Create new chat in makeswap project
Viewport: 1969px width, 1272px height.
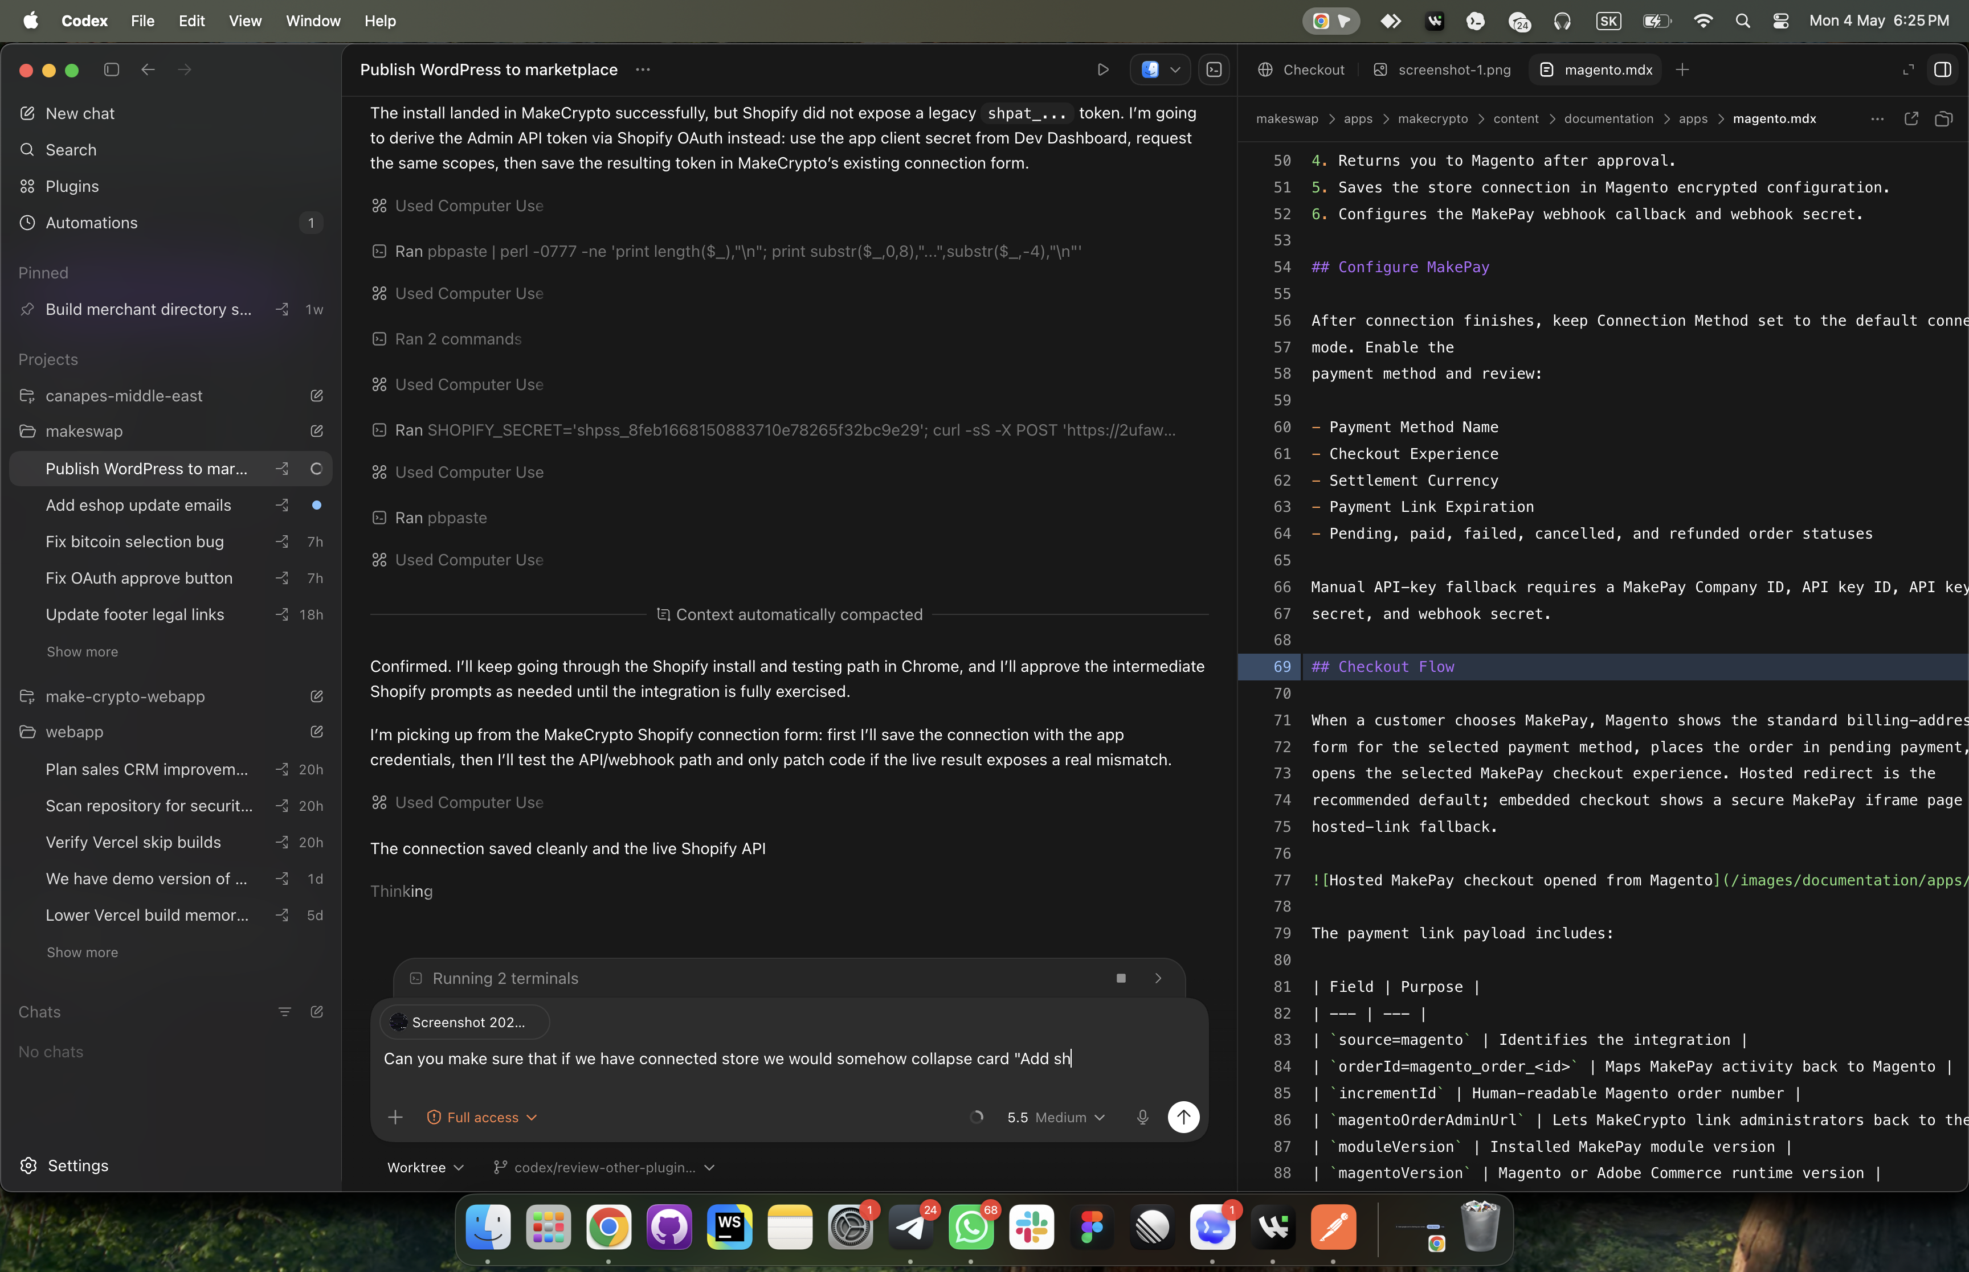316,431
